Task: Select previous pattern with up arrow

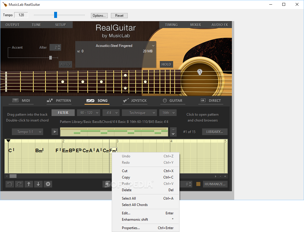Action: tap(173, 130)
